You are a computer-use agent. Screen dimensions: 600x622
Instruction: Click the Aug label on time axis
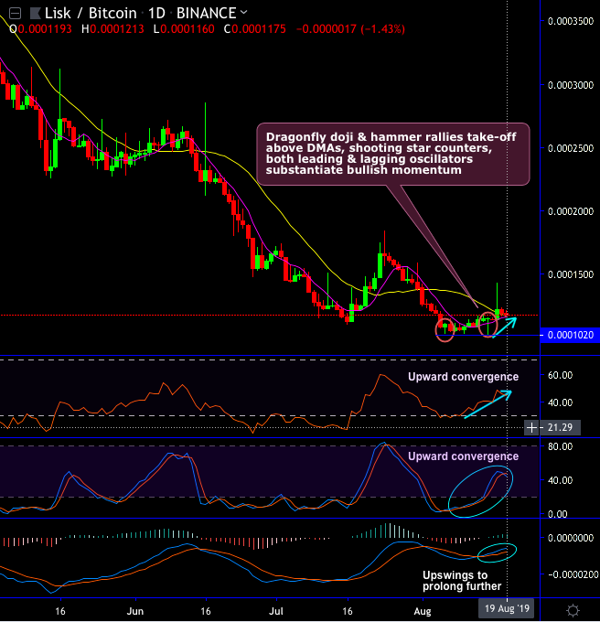pos(423,611)
